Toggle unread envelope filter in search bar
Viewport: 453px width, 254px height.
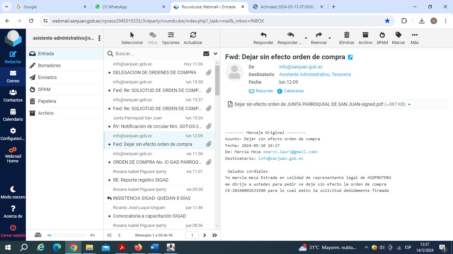point(206,54)
